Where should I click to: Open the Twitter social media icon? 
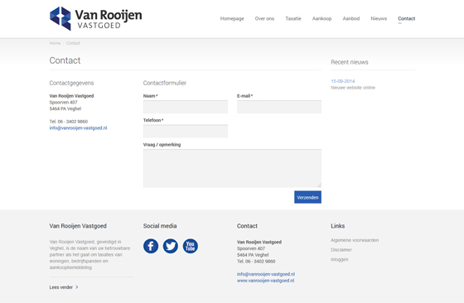(171, 246)
